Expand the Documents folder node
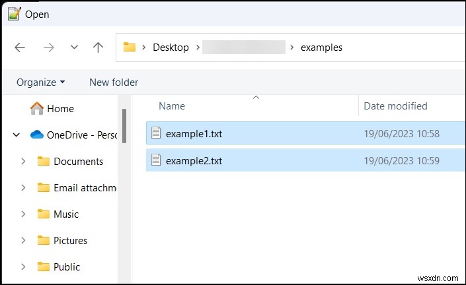The width and height of the screenshot is (466, 285). pyautogui.click(x=23, y=162)
